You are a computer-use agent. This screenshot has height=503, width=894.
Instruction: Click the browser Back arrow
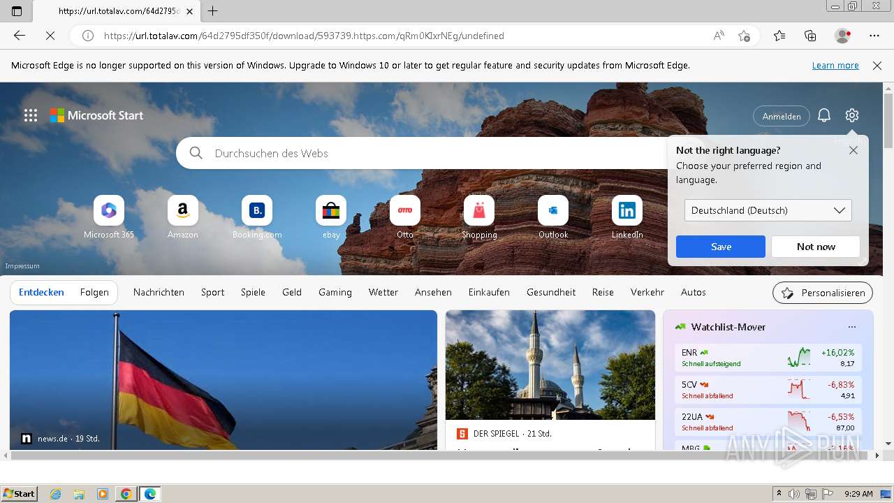click(20, 36)
